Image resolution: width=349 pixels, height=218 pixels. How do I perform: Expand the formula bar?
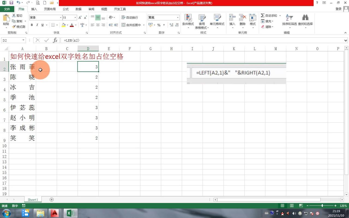click(x=346, y=40)
